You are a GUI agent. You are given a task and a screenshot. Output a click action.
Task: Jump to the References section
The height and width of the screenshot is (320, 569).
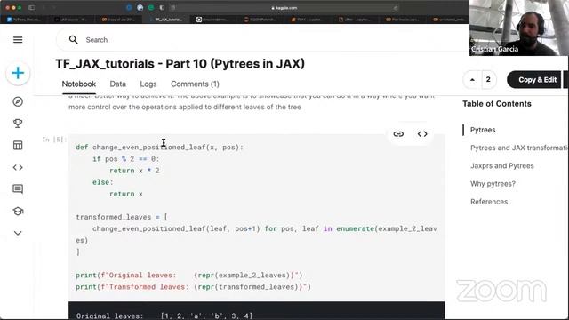[489, 202]
